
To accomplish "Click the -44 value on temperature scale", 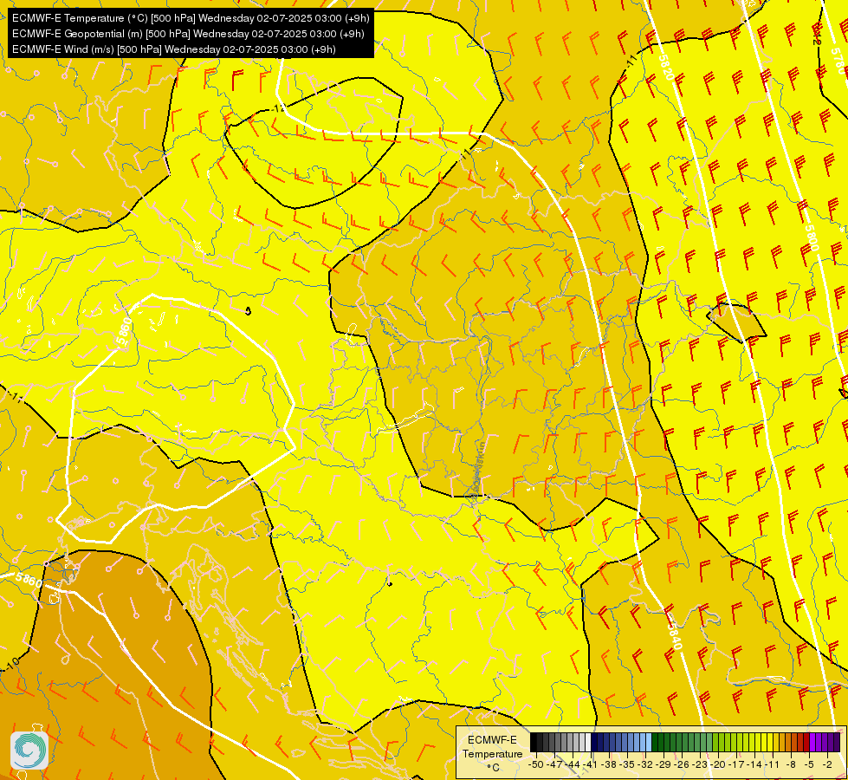I will point(573,764).
